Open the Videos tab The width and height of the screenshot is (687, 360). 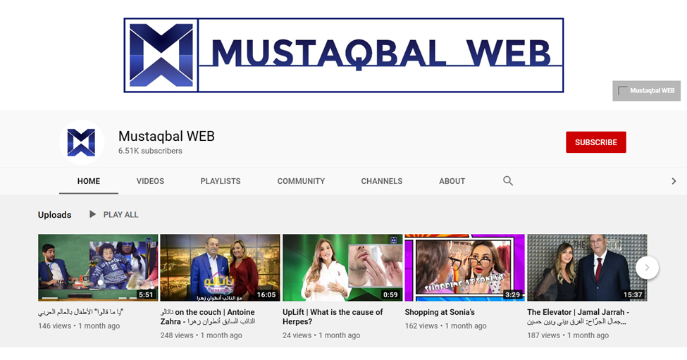click(x=150, y=181)
